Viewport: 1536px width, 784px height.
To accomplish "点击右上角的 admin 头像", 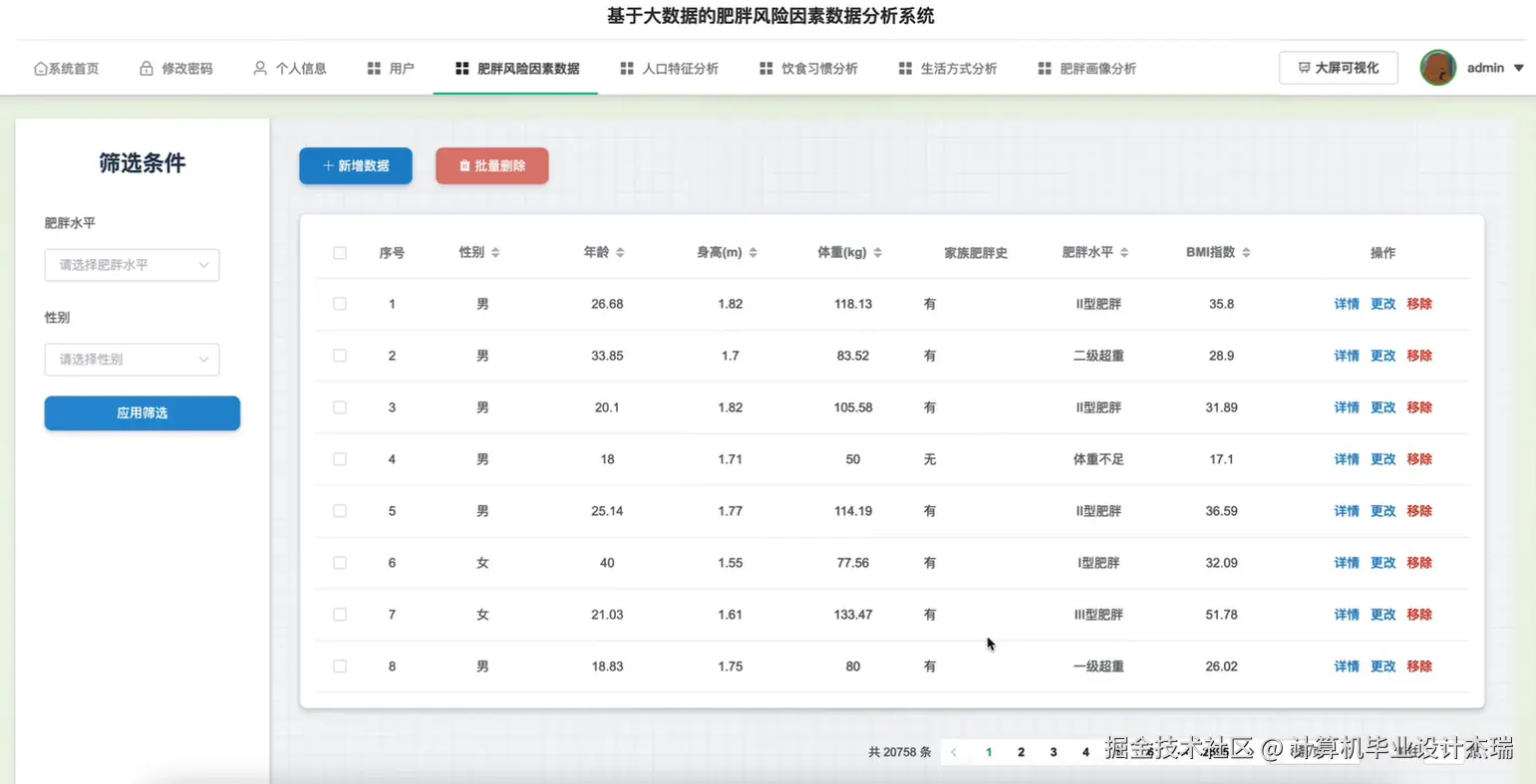I will pyautogui.click(x=1437, y=67).
